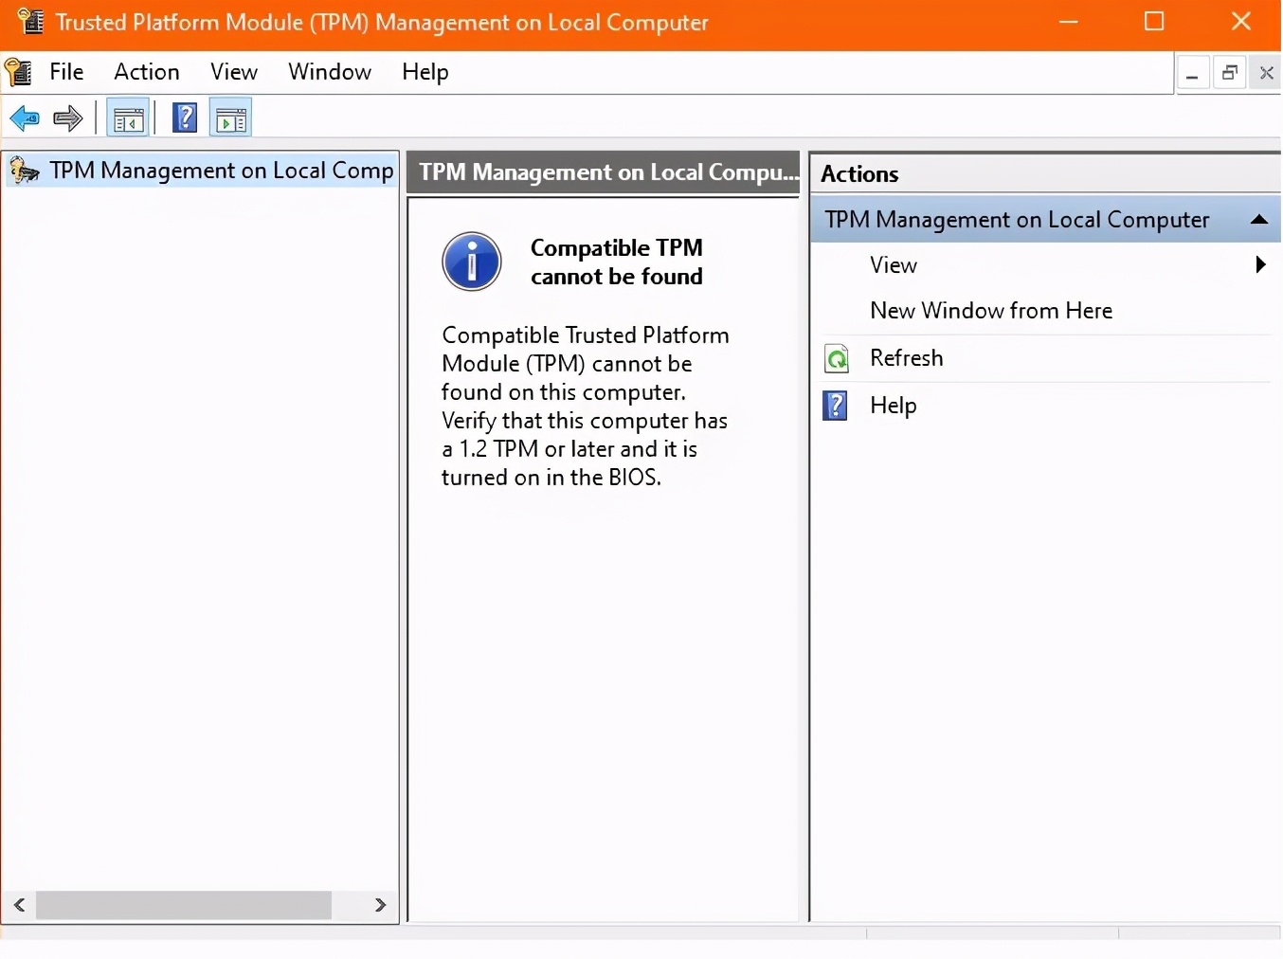Screen dimensions: 1283x959
Task: Open the File menu
Action: (66, 72)
